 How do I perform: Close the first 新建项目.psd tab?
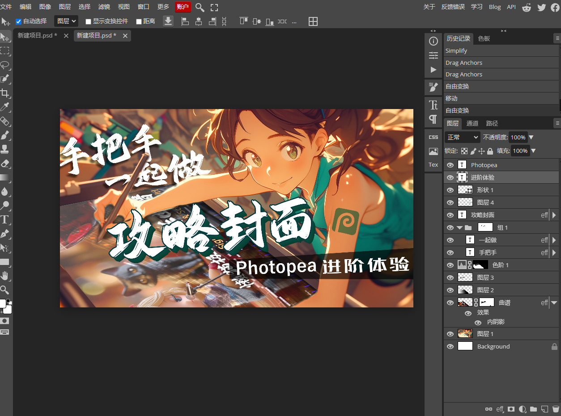[x=66, y=36]
